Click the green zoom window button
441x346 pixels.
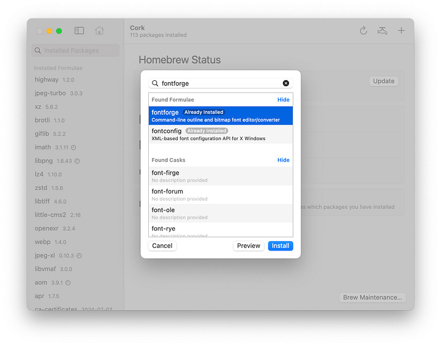coord(59,31)
